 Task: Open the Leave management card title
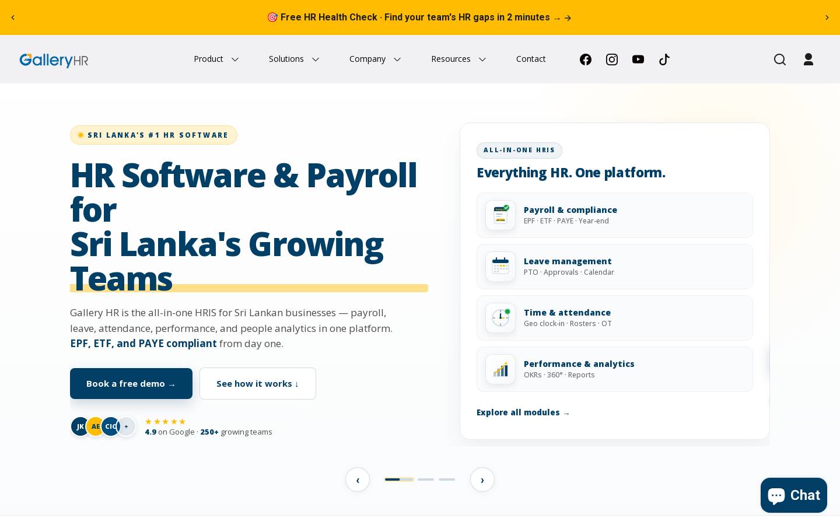(568, 261)
